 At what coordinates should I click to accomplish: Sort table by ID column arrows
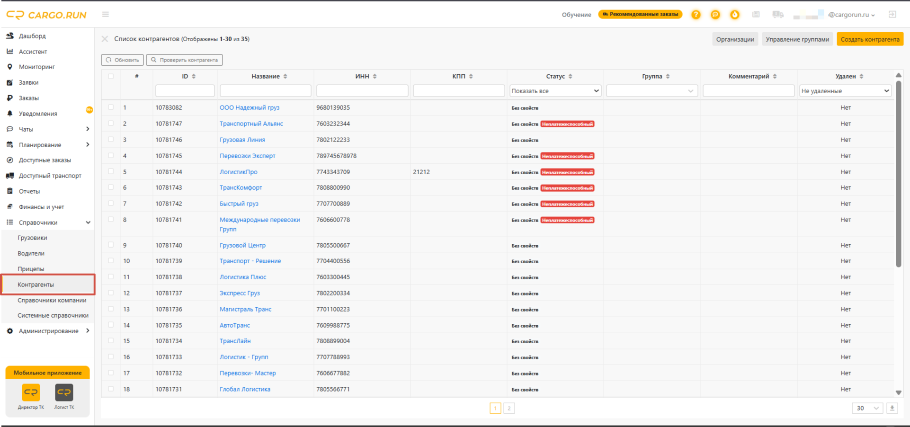click(x=194, y=76)
